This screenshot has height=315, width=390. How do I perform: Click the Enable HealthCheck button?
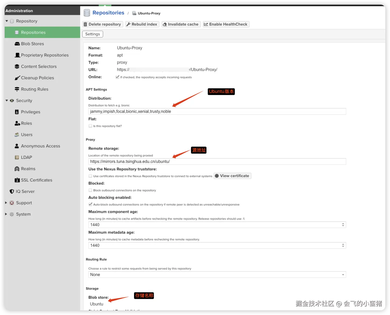coord(226,24)
